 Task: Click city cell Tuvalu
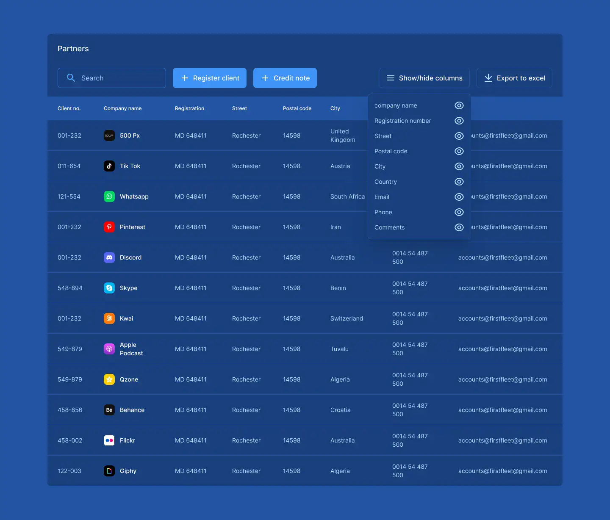point(339,349)
